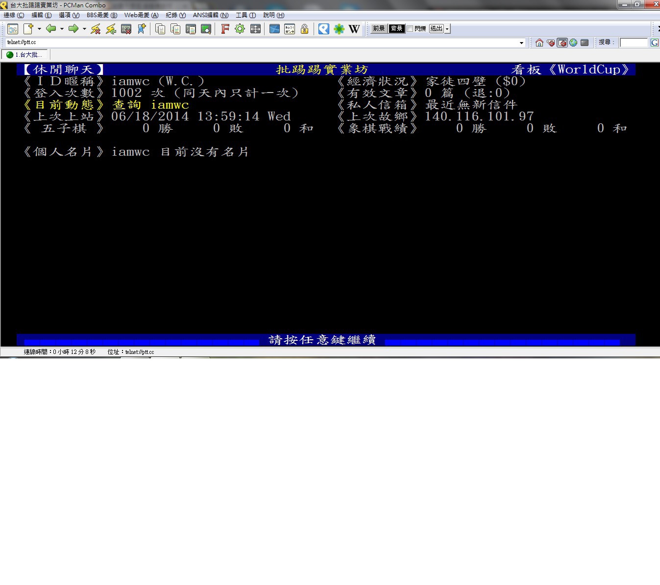Open font settings with the F icon

pyautogui.click(x=225, y=29)
